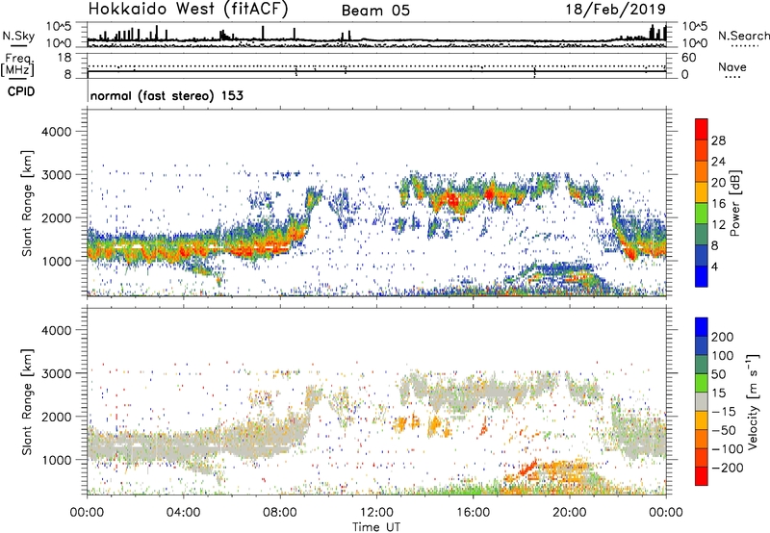770x533 pixels.
Task: Click the '12:00' time tick label
Action: 376,513
